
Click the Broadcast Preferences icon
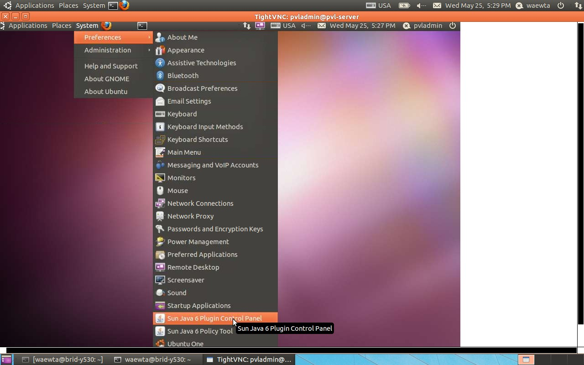[160, 89]
